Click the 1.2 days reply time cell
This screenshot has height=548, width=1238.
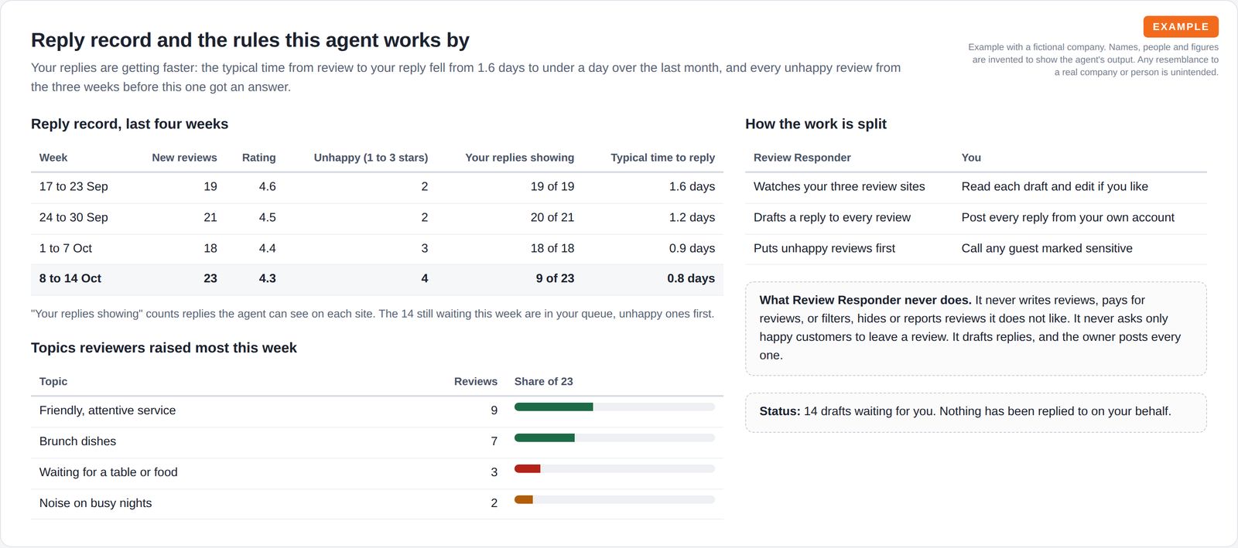click(692, 217)
